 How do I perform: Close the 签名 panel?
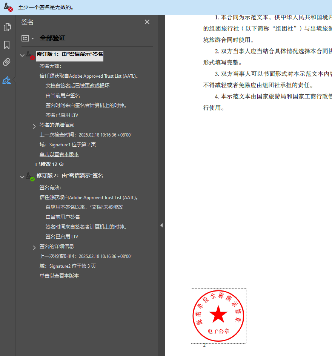[x=147, y=22]
